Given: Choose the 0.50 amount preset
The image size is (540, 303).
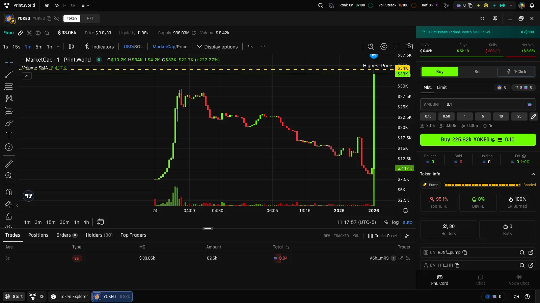Looking at the screenshot, I should coord(447,116).
